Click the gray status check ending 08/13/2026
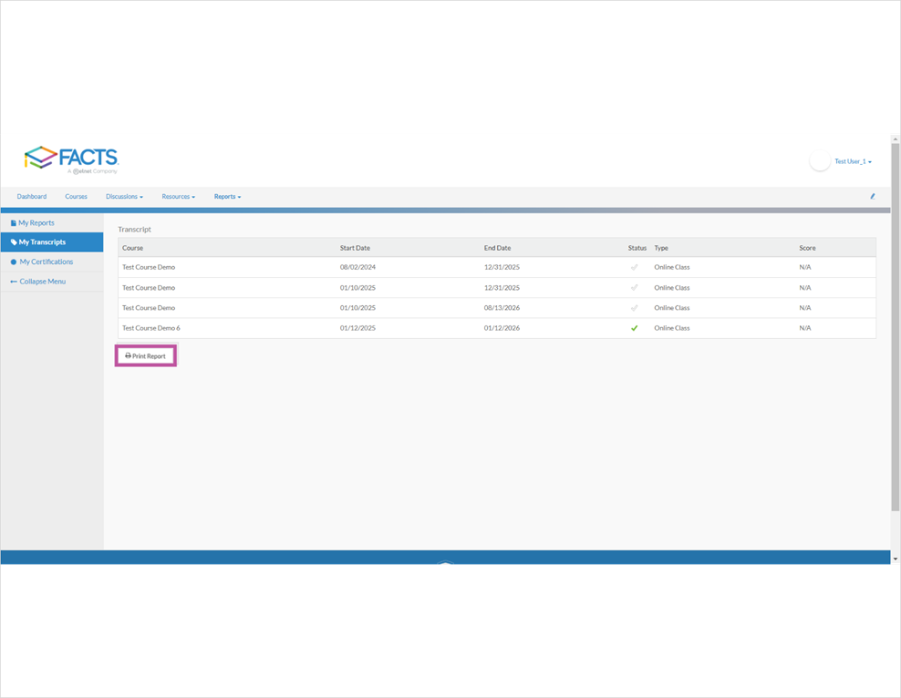This screenshot has width=901, height=698. click(635, 307)
